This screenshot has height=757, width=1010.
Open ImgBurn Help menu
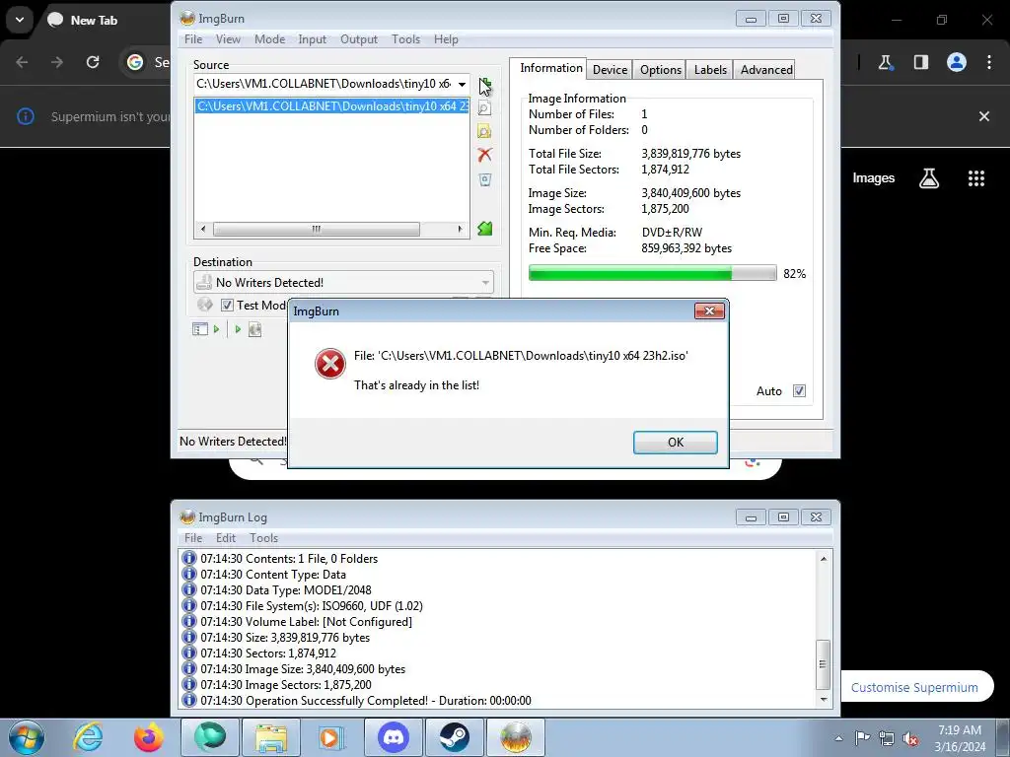(446, 39)
